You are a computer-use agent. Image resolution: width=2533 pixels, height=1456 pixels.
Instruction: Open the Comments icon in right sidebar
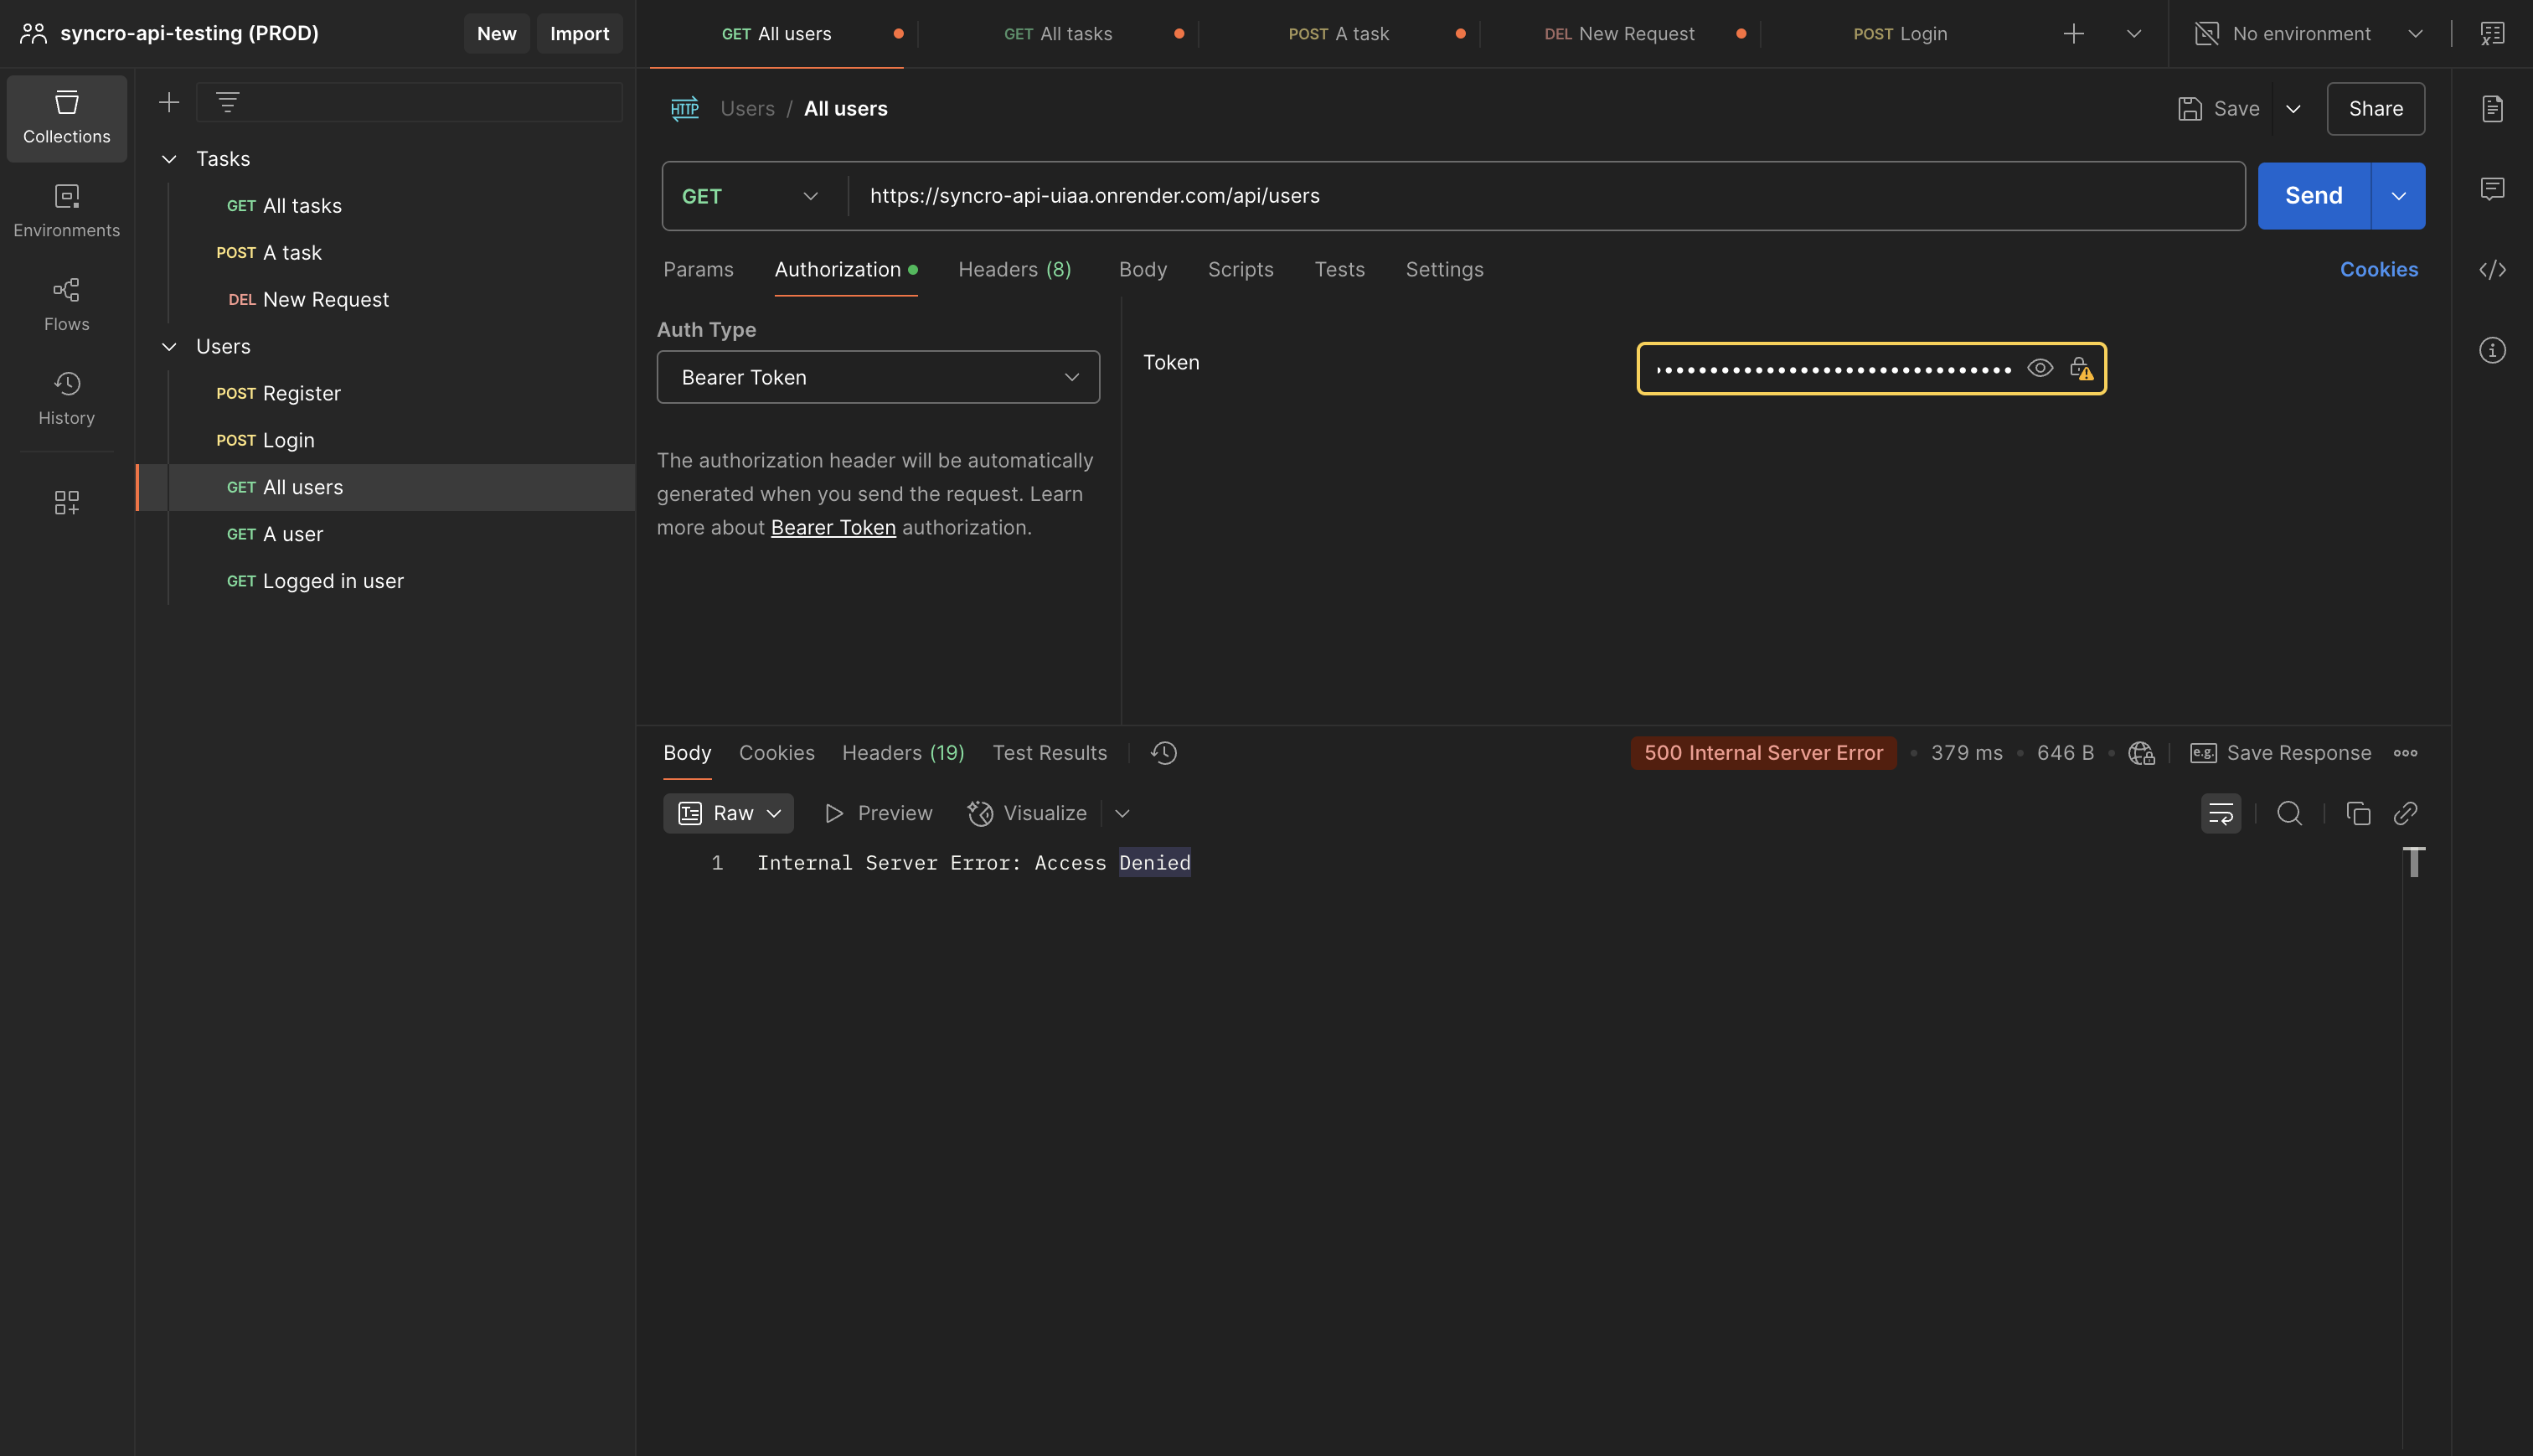[2493, 189]
